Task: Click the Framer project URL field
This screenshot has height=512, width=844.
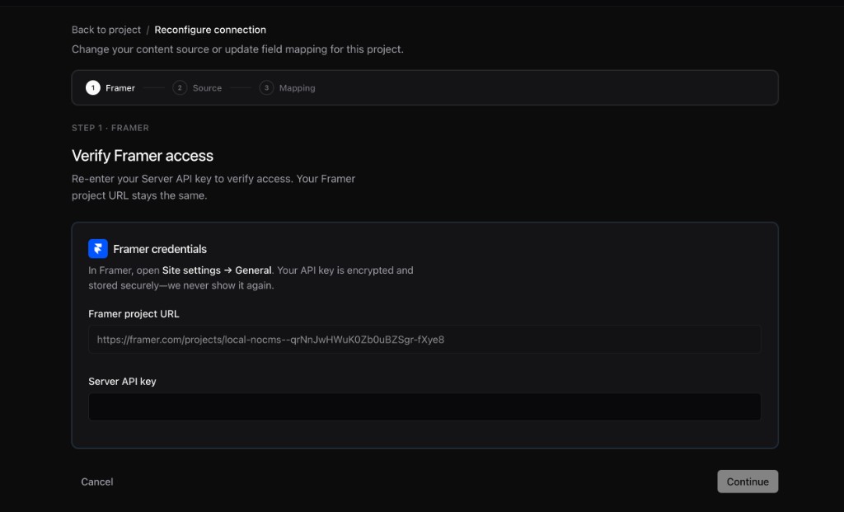Action: [x=424, y=339]
